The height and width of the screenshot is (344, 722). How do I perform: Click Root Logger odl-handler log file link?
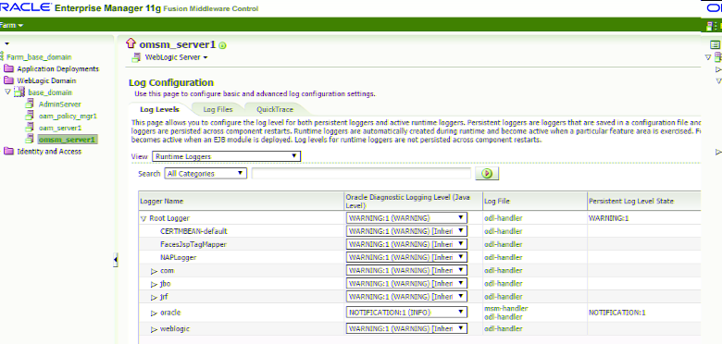tap(503, 218)
